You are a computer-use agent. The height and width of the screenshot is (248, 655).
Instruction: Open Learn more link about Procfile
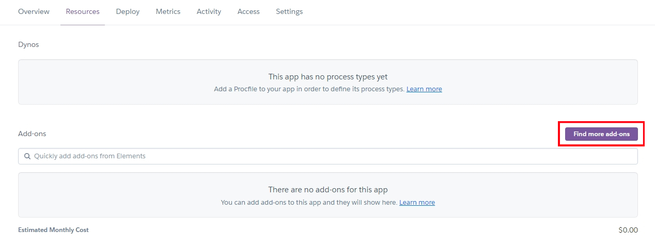[x=424, y=89]
